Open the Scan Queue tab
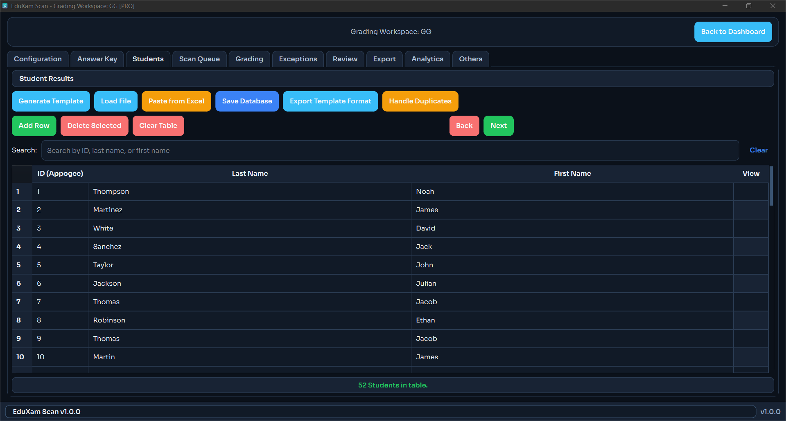This screenshot has width=786, height=421. [x=199, y=59]
